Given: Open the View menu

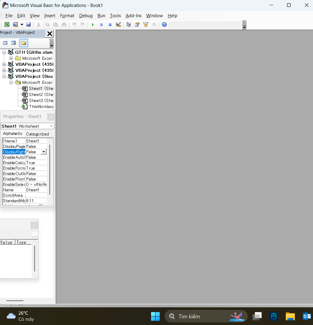Looking at the screenshot, I should coord(35,16).
